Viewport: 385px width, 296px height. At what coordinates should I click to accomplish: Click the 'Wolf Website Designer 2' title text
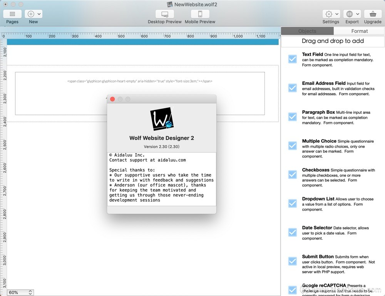click(x=162, y=138)
